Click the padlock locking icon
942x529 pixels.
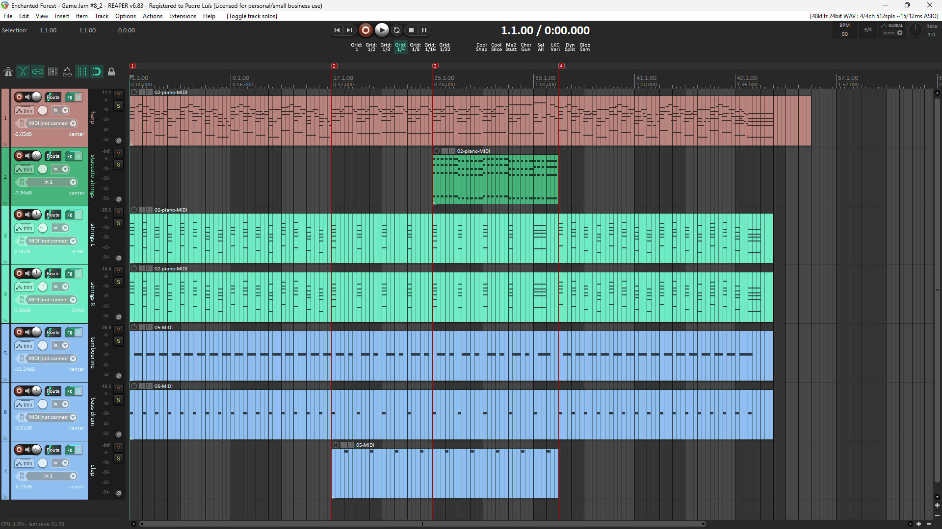(111, 72)
